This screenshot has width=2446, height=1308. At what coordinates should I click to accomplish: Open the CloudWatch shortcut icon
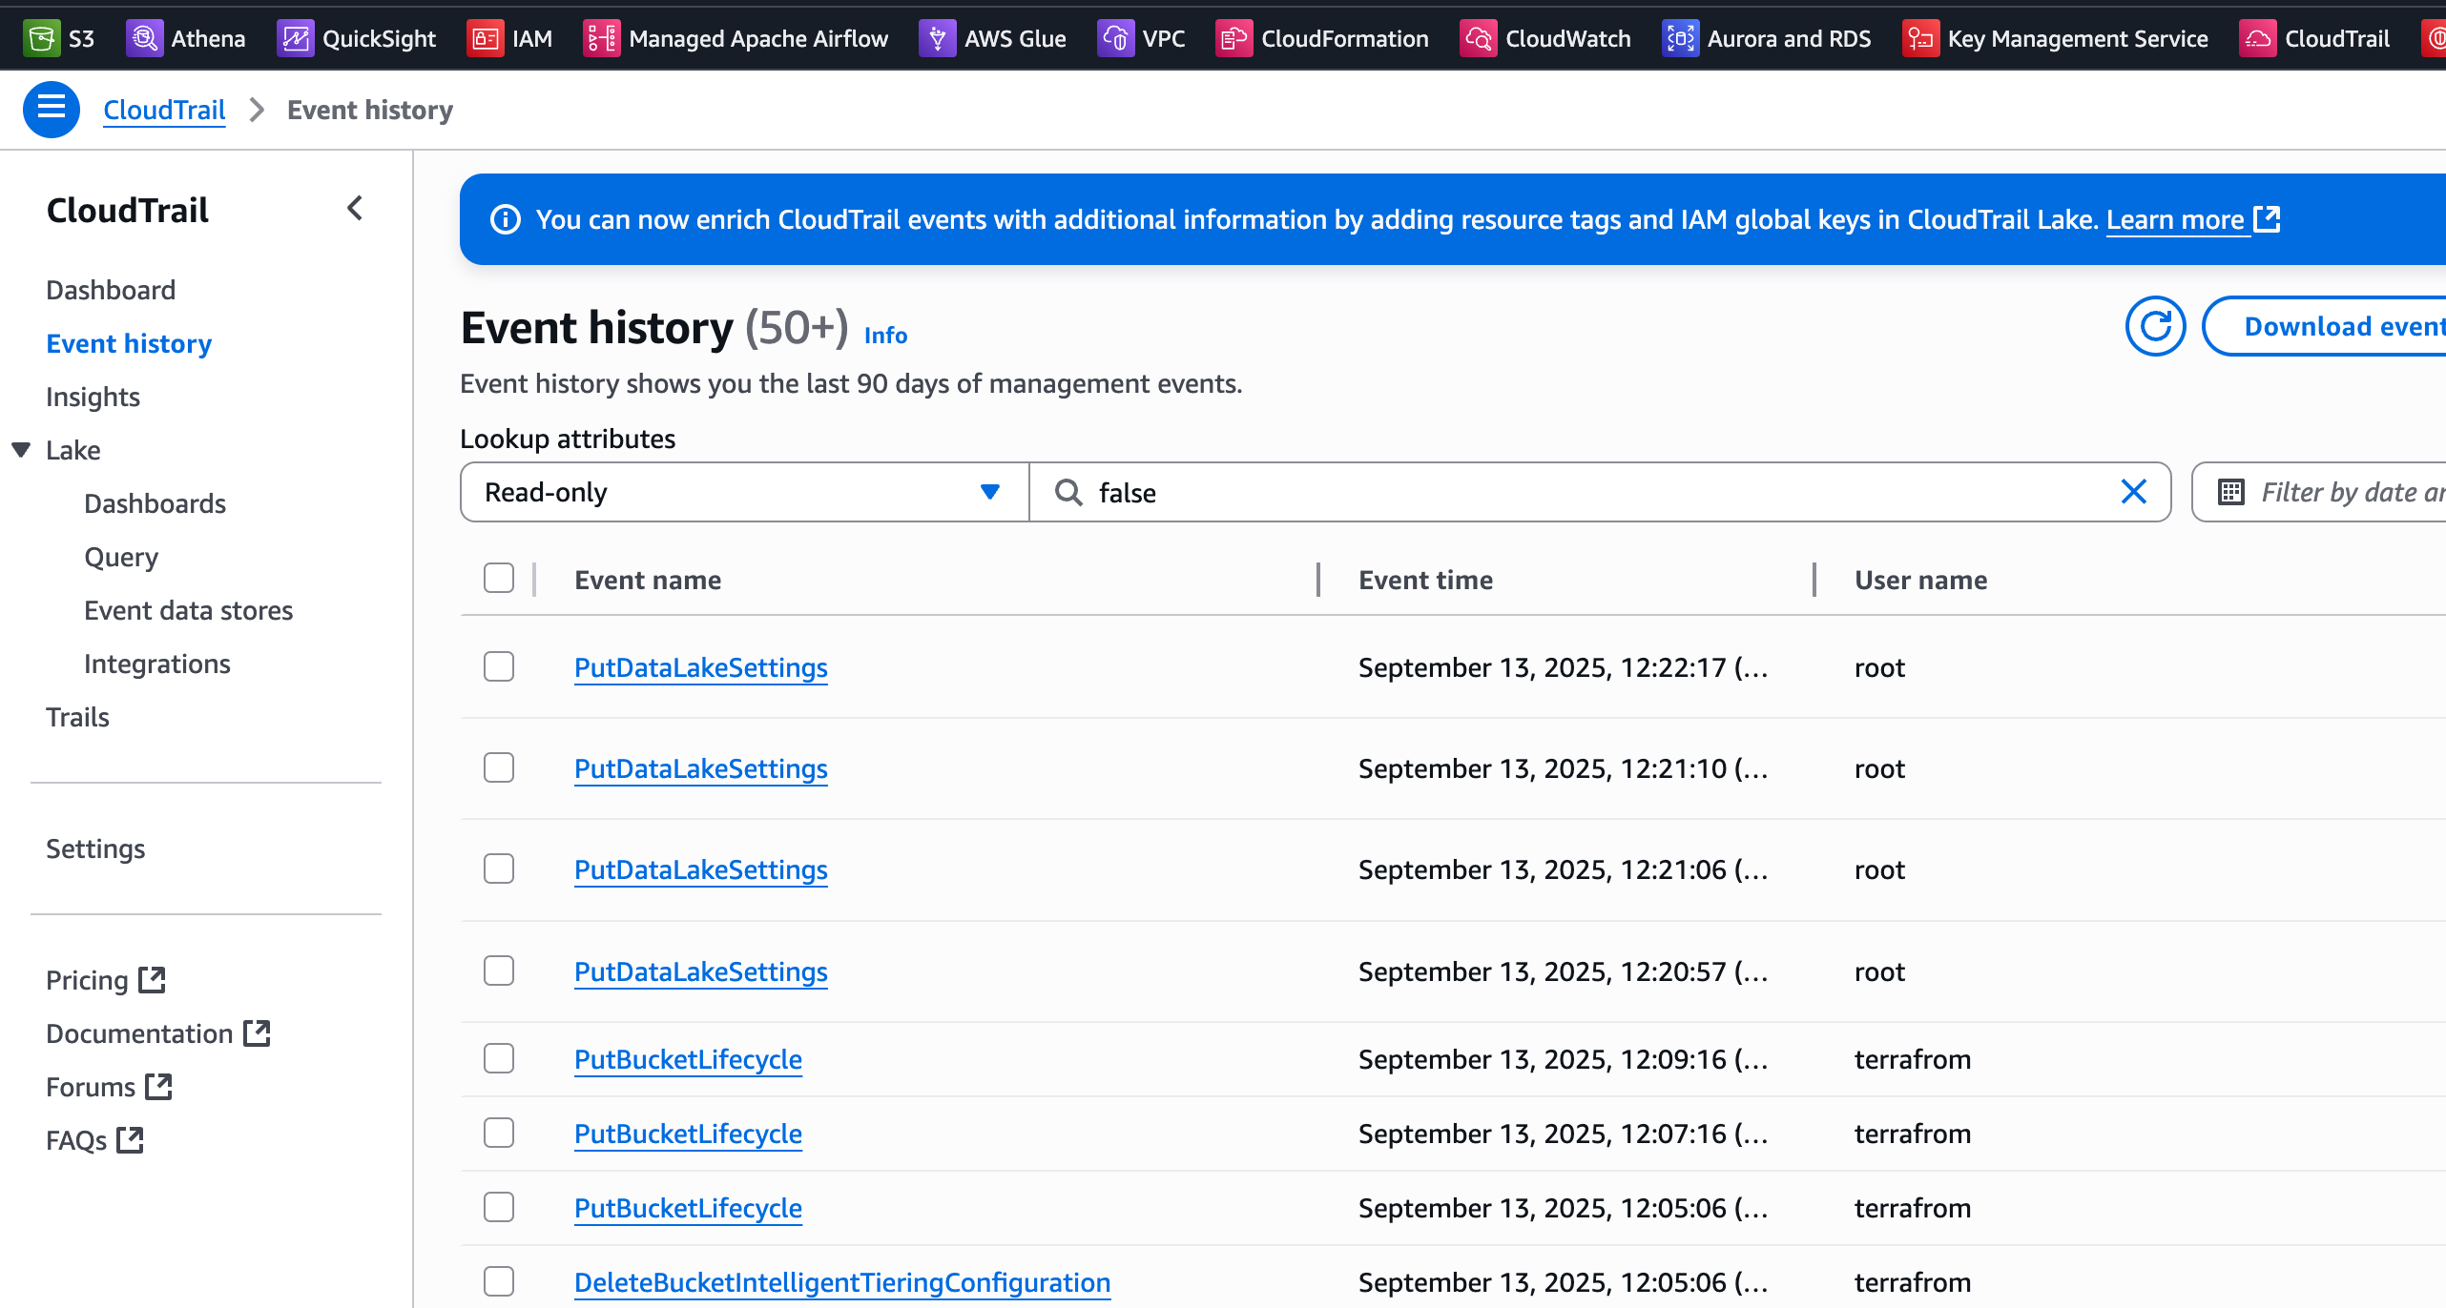coord(1478,38)
